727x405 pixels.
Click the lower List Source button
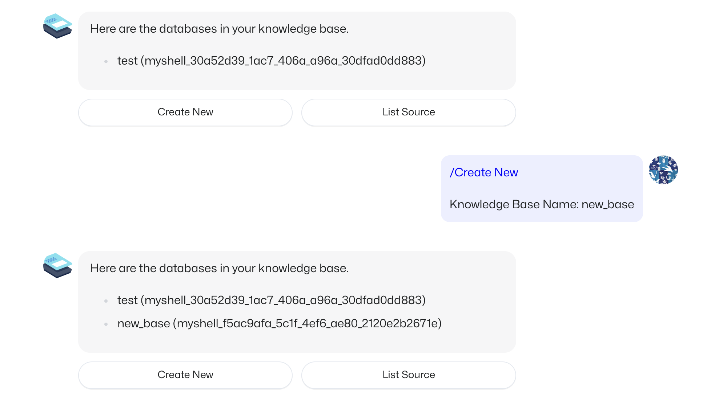[x=409, y=375]
